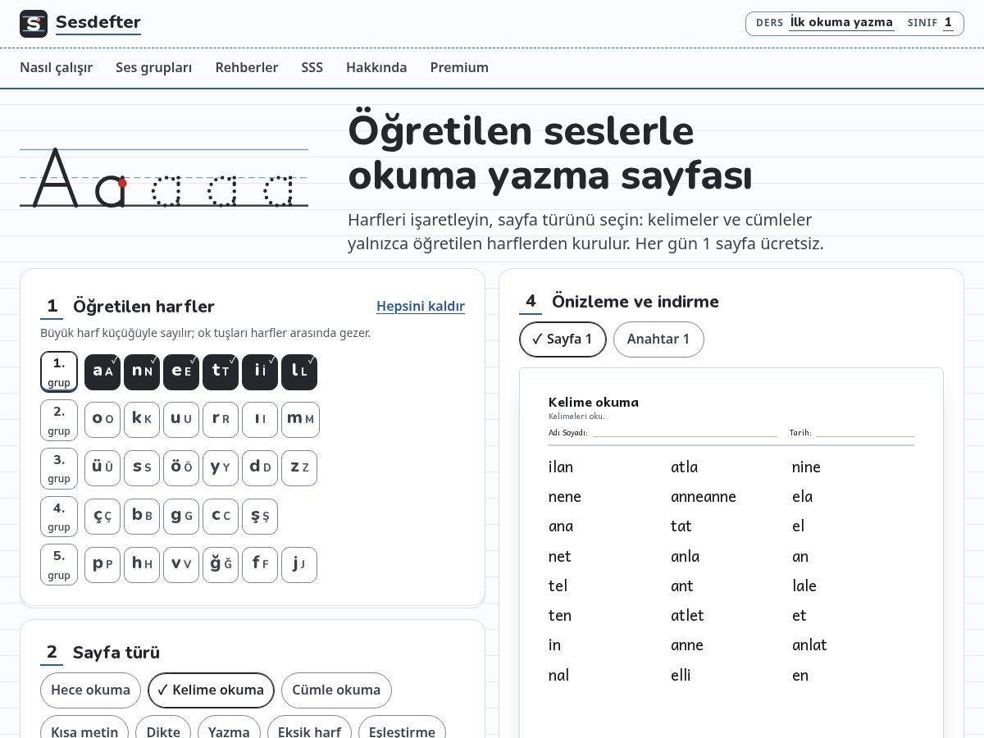This screenshot has height=738, width=984.
Task: Switch to the Sayfa 1 tab
Action: tap(563, 339)
